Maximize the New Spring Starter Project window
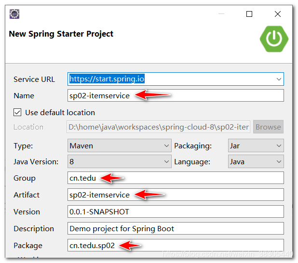The height and width of the screenshot is (263, 298). tap(249, 14)
